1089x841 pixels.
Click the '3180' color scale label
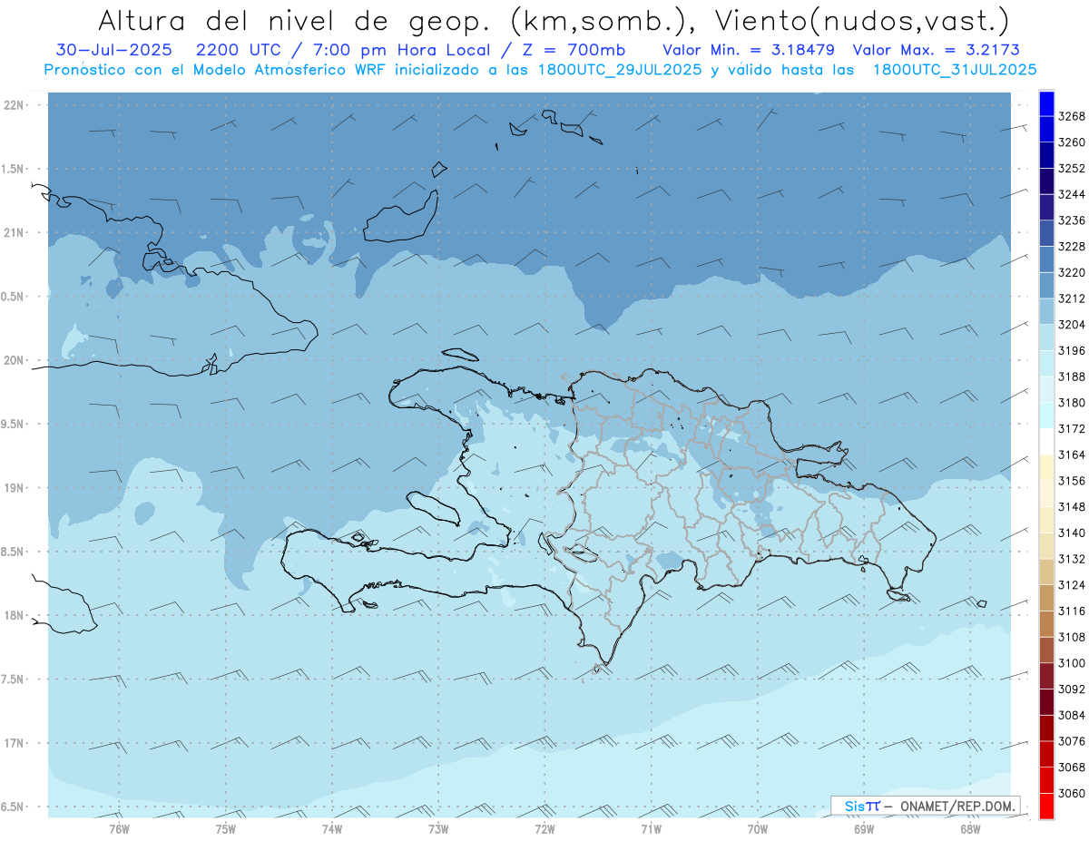click(1072, 403)
